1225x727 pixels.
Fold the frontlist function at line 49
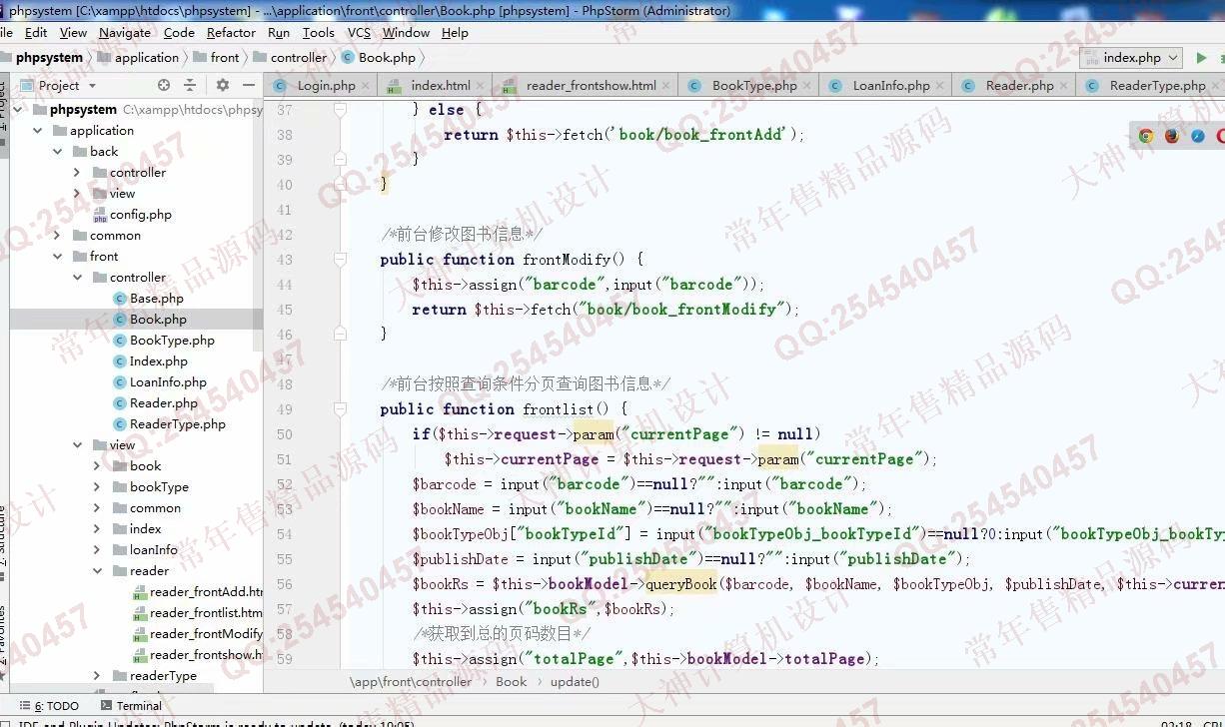pos(340,409)
